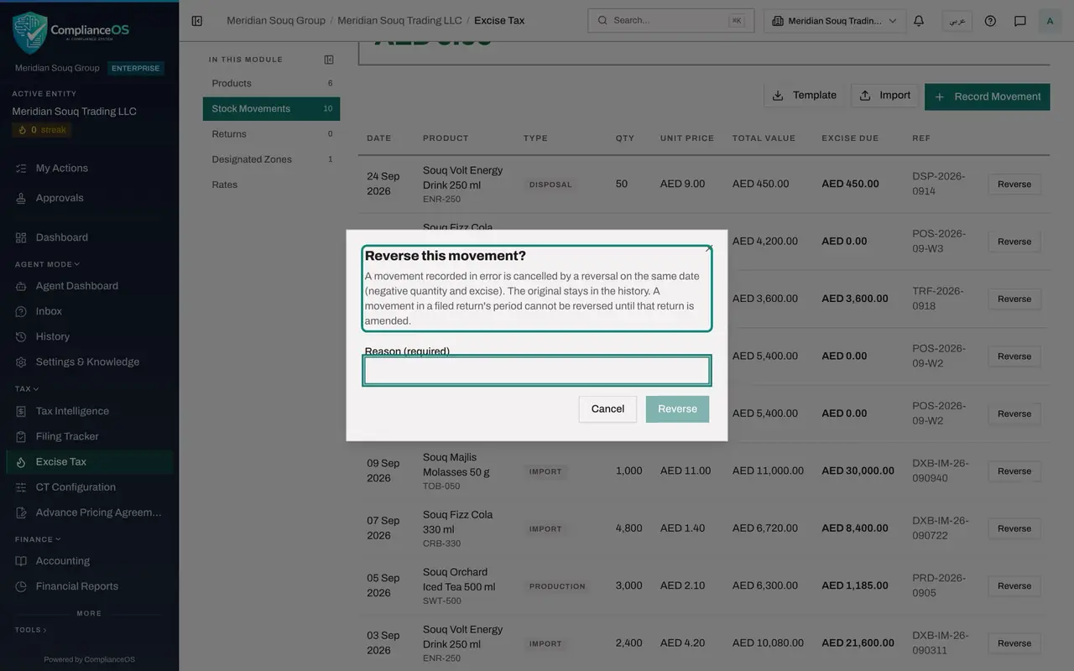
Task: Collapse the sidebar panel icon
Action: (x=197, y=21)
